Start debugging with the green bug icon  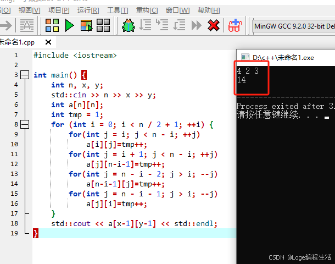click(x=129, y=25)
